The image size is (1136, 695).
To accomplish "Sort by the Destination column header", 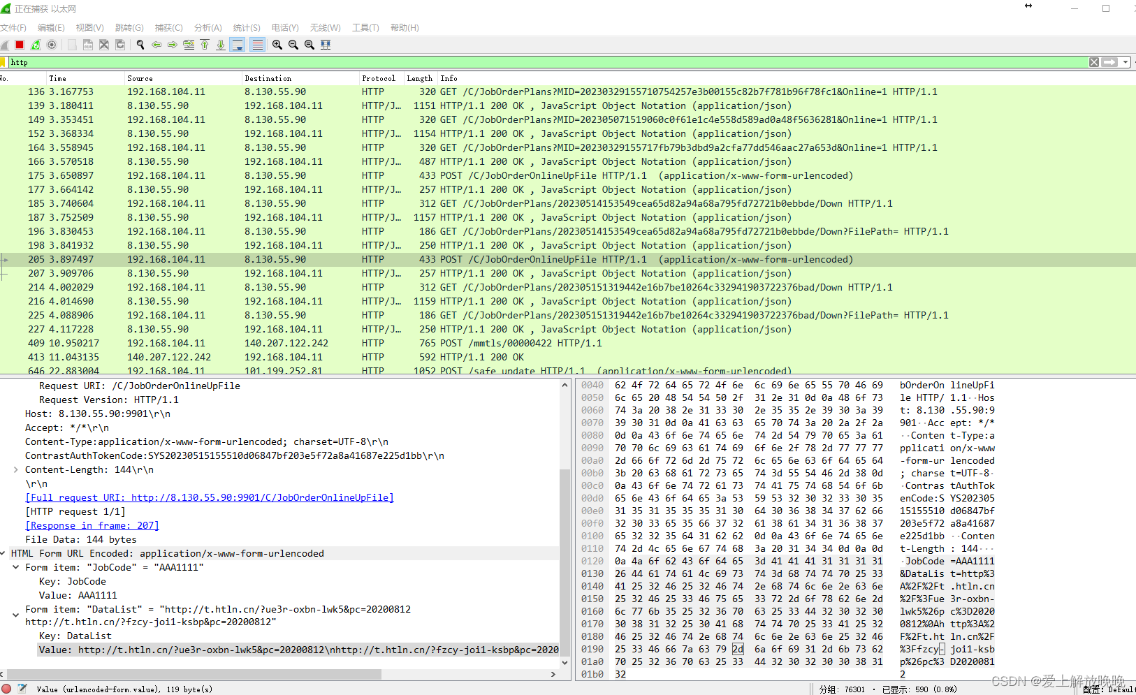I will point(300,78).
